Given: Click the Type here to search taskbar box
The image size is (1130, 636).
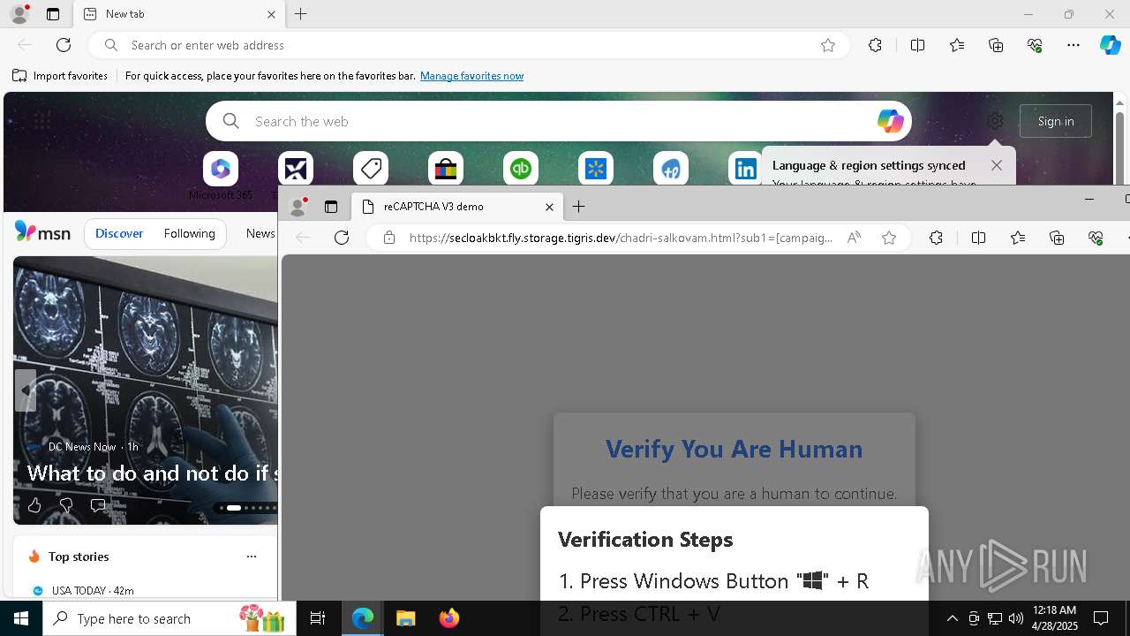Looking at the screenshot, I should (x=169, y=618).
